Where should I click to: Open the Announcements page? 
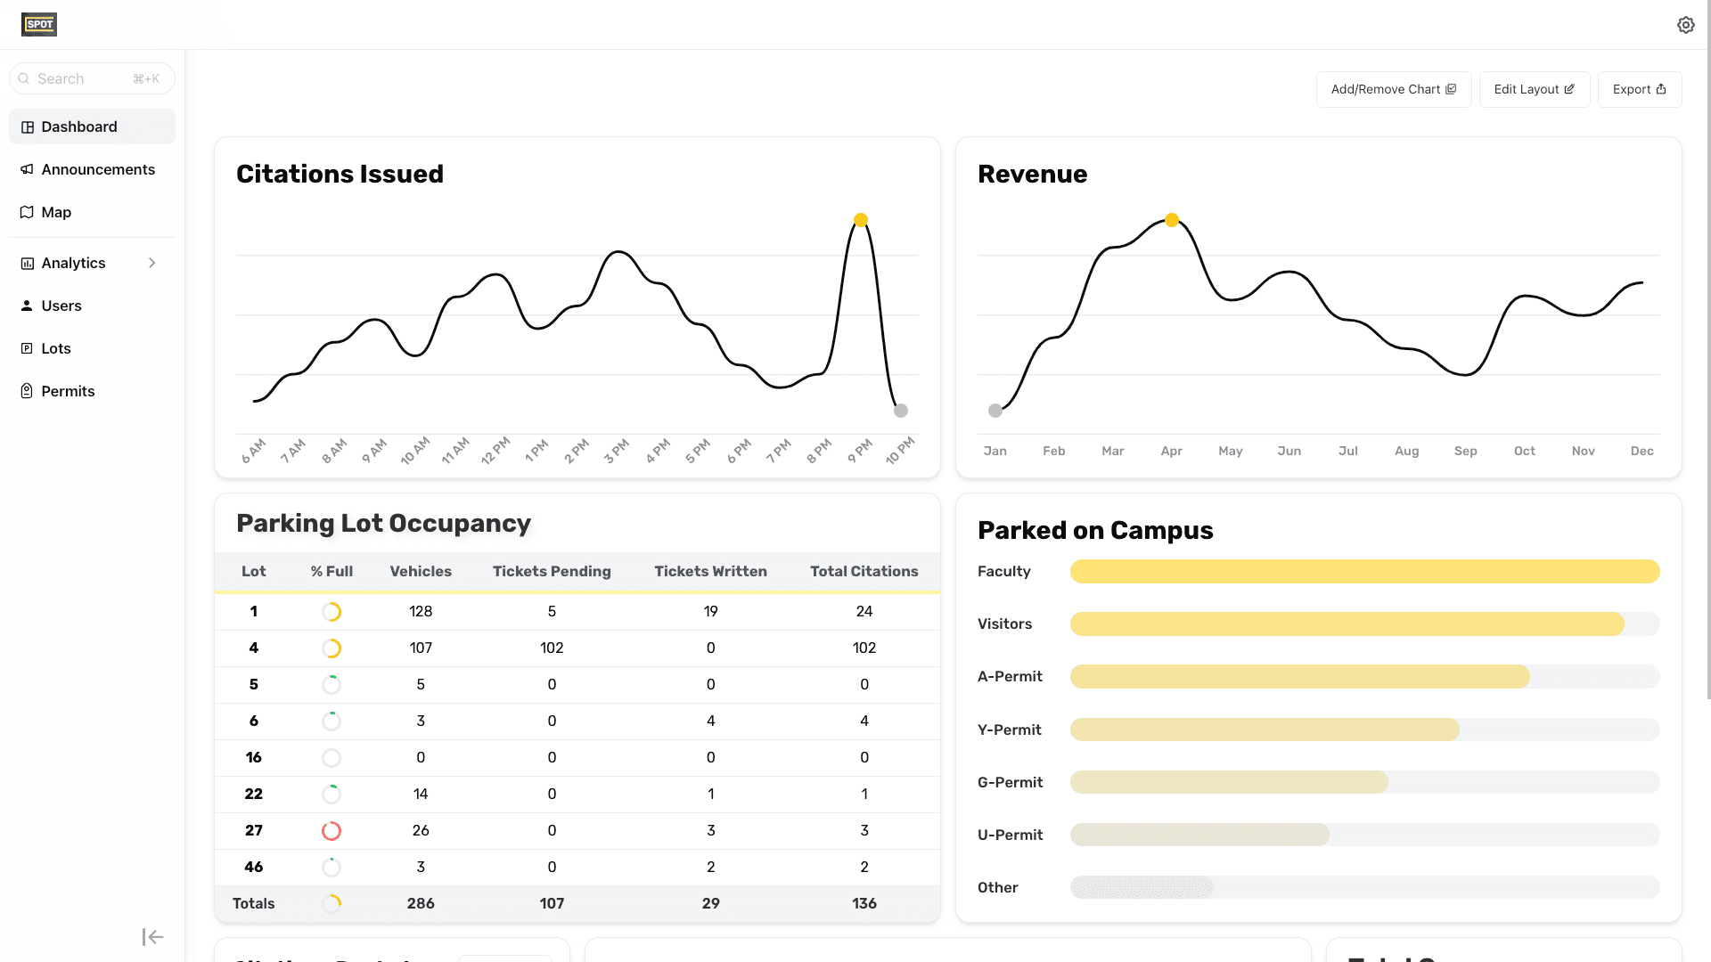click(x=98, y=169)
